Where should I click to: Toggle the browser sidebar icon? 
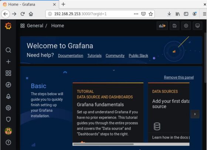[x=186, y=14]
